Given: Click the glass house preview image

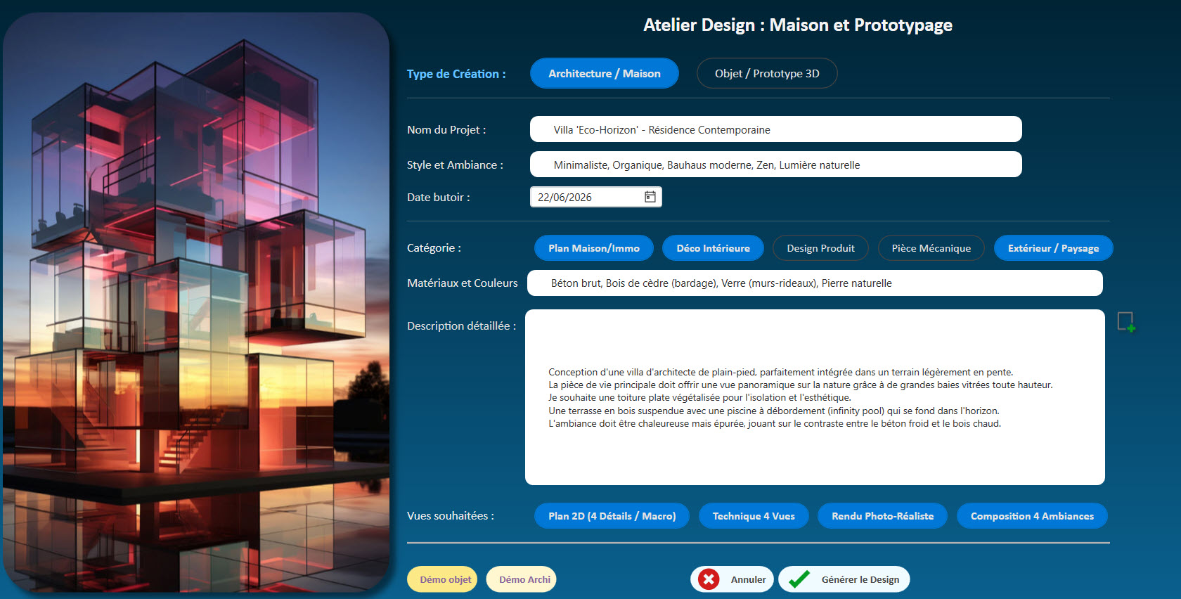Looking at the screenshot, I should pos(196,302).
